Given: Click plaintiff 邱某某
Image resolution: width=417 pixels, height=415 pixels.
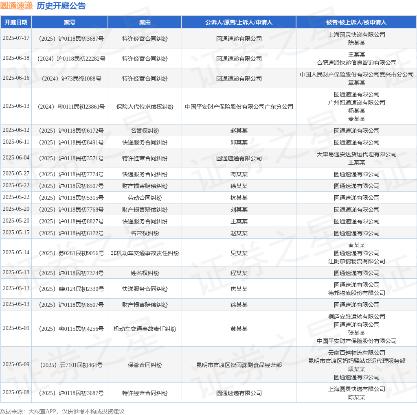Looking at the screenshot, I should coord(239,143).
